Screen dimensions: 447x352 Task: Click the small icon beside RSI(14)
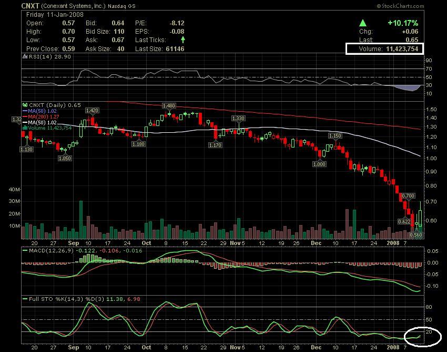tap(25, 56)
